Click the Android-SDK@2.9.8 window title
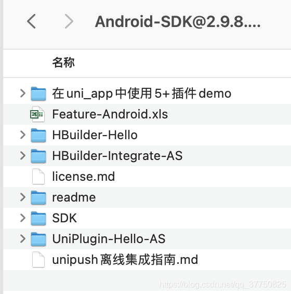 click(178, 22)
